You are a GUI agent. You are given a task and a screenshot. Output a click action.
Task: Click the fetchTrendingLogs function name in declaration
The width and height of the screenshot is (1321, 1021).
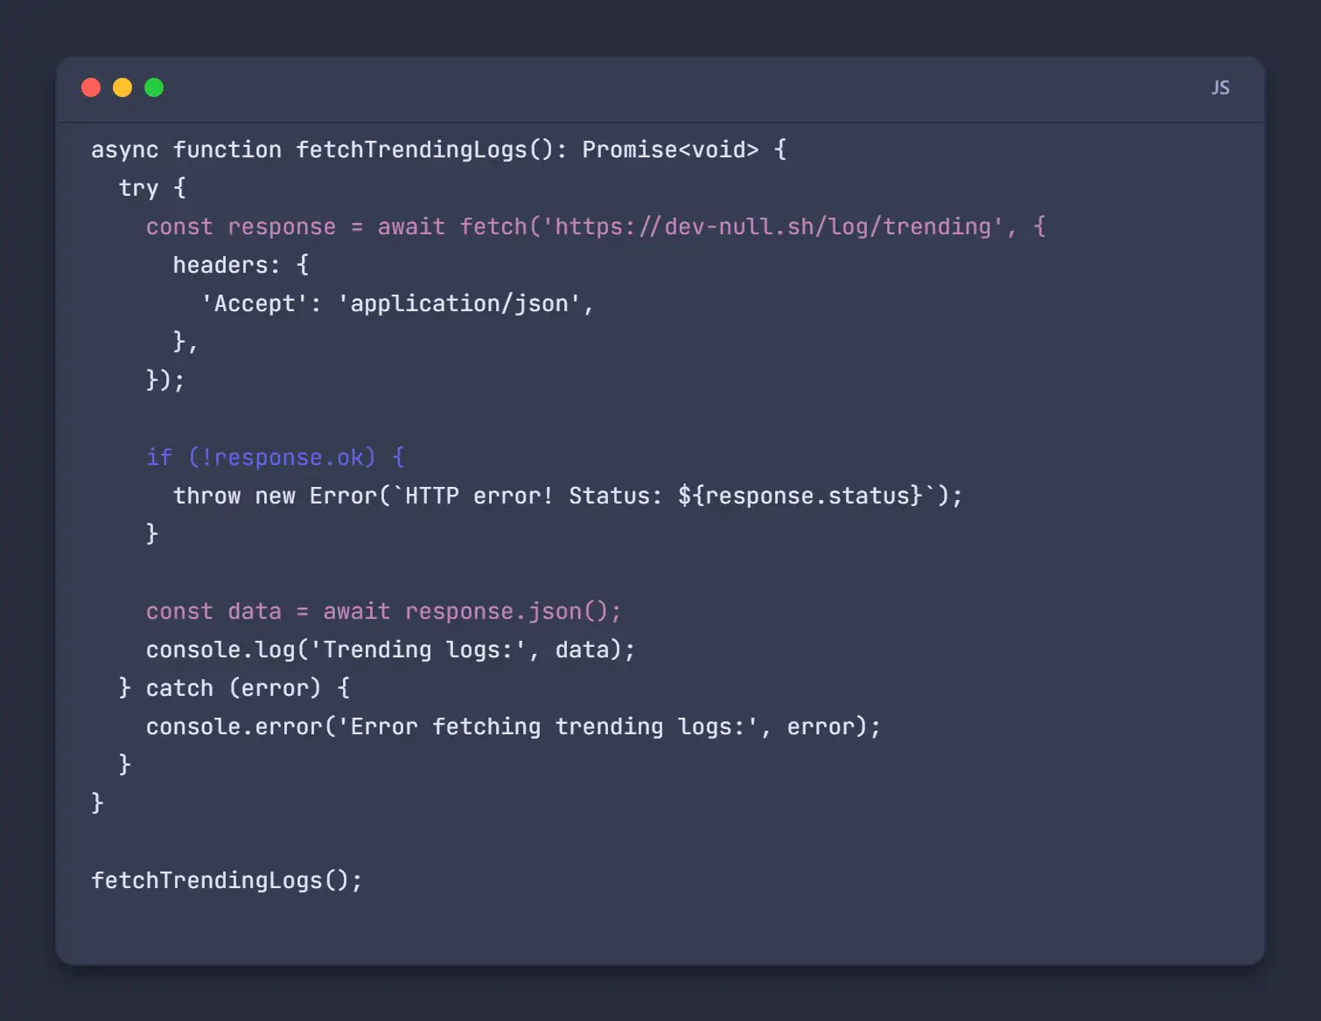(411, 149)
